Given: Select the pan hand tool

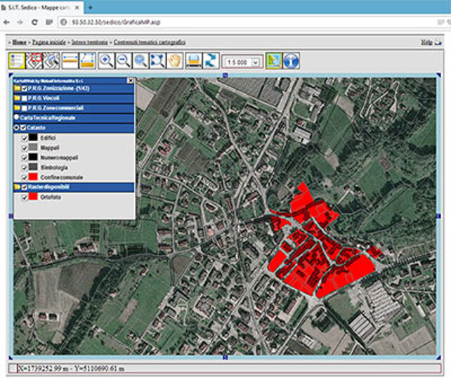Looking at the screenshot, I should coord(174,61).
